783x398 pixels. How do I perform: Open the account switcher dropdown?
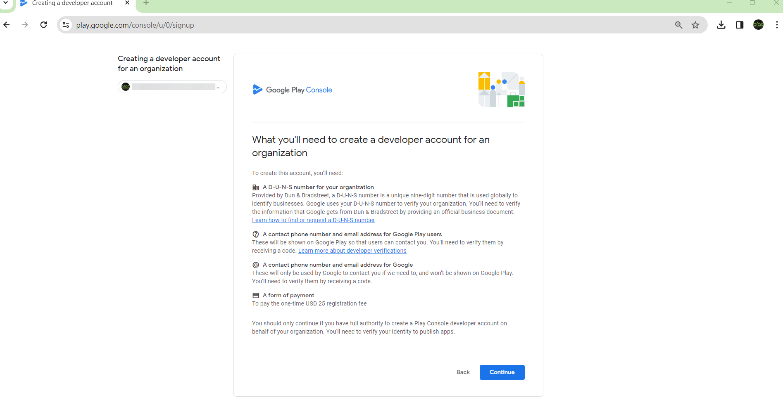pyautogui.click(x=172, y=87)
